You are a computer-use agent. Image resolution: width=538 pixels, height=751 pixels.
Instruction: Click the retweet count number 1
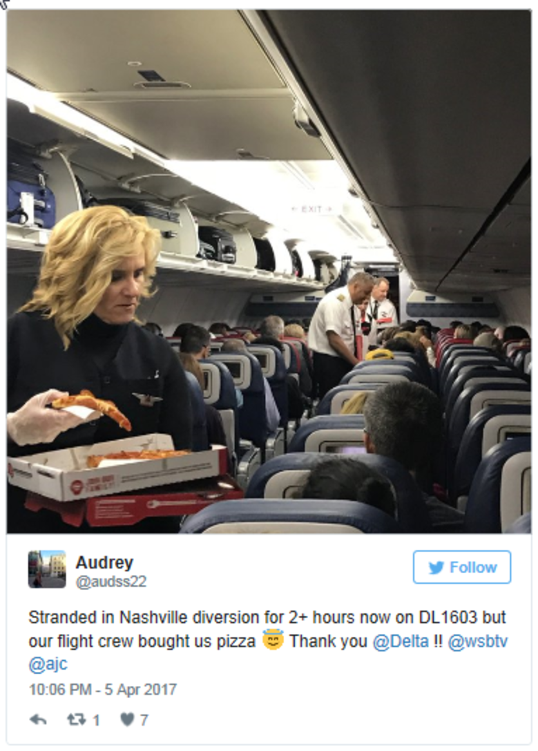click(x=96, y=720)
